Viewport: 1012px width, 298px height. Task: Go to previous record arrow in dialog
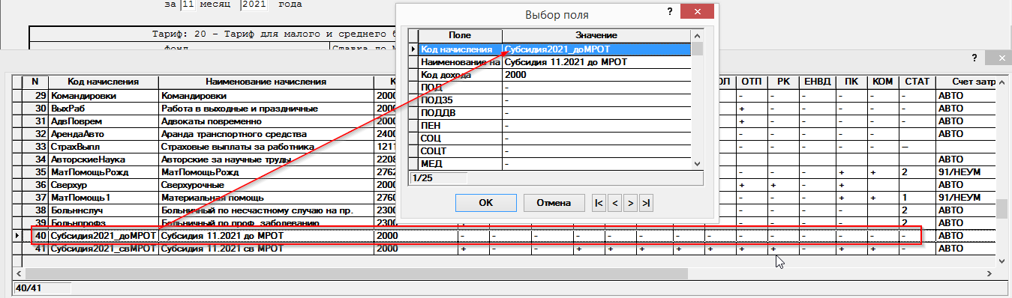coord(614,202)
